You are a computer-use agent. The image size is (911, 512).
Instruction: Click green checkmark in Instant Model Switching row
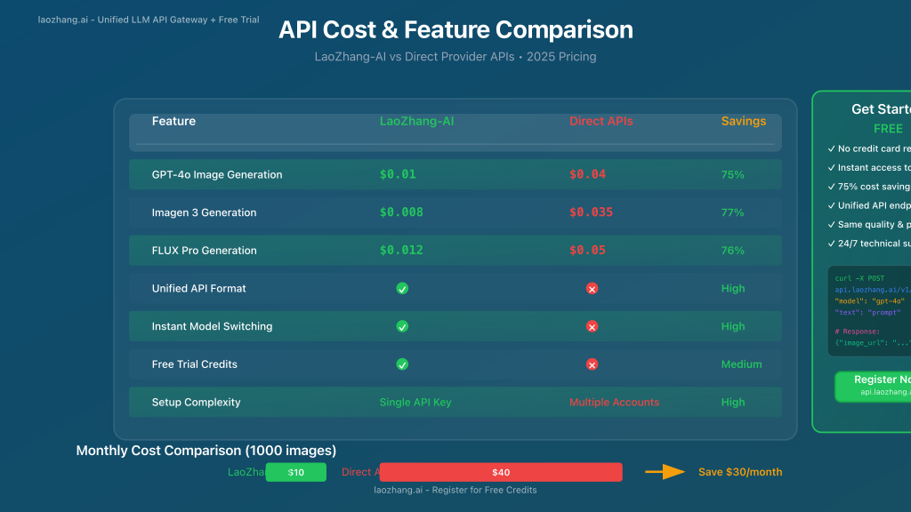coord(402,327)
